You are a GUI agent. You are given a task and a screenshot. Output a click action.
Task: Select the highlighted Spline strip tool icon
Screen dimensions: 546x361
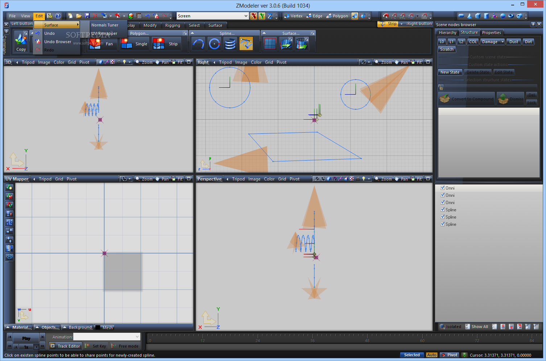click(x=246, y=44)
